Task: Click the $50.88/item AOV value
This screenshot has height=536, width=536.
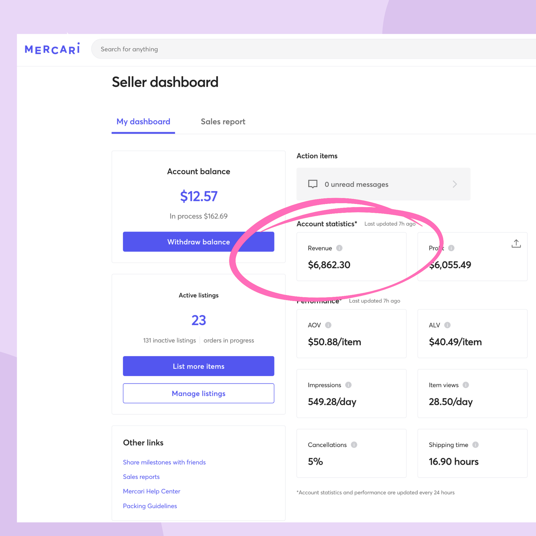Action: tap(335, 342)
